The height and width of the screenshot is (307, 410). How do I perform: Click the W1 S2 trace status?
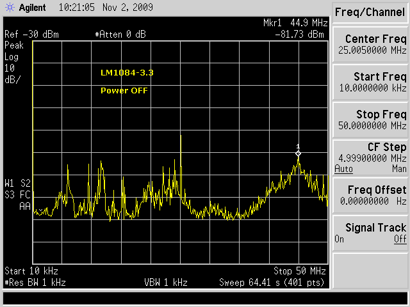point(17,184)
